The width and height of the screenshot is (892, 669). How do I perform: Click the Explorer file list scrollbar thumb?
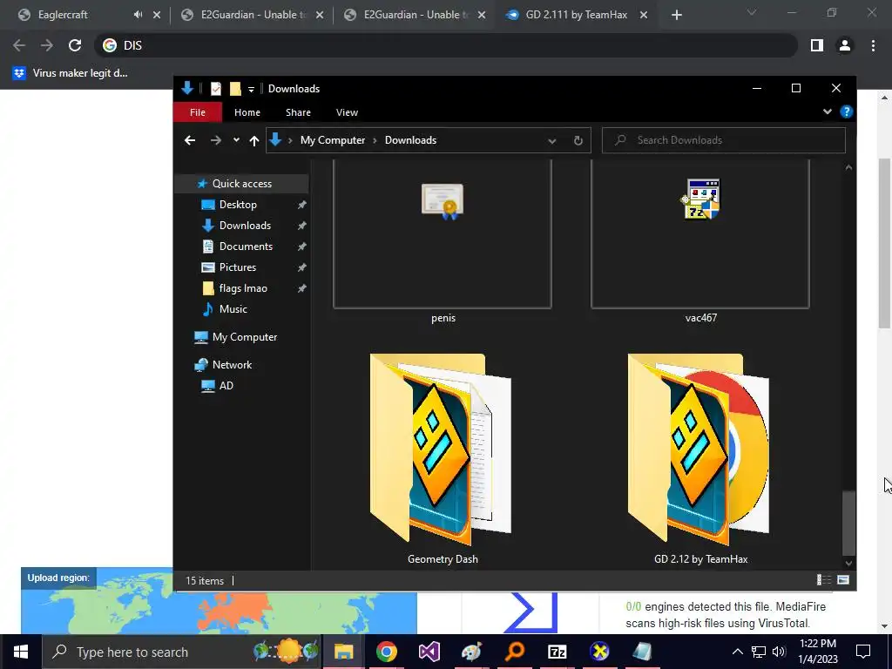pos(848,523)
